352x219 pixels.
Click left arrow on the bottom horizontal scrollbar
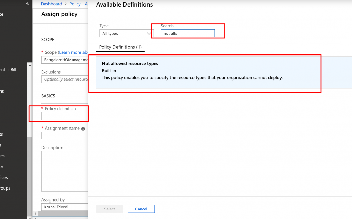pos(35,214)
